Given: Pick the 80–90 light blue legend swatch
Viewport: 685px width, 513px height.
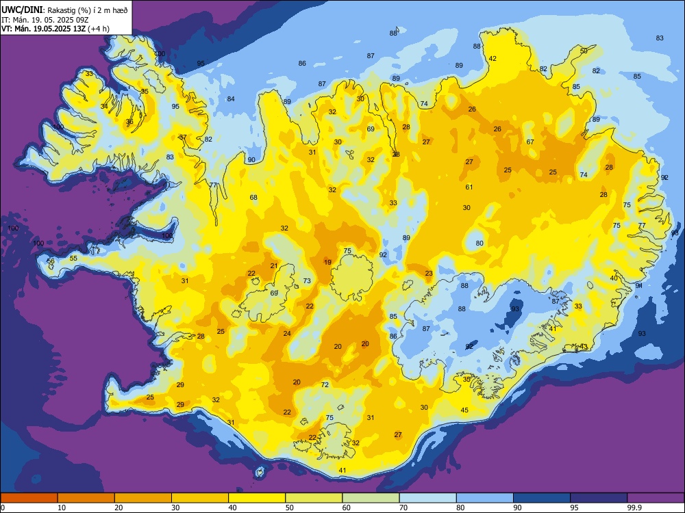Looking at the screenshot, I should coord(485,498).
